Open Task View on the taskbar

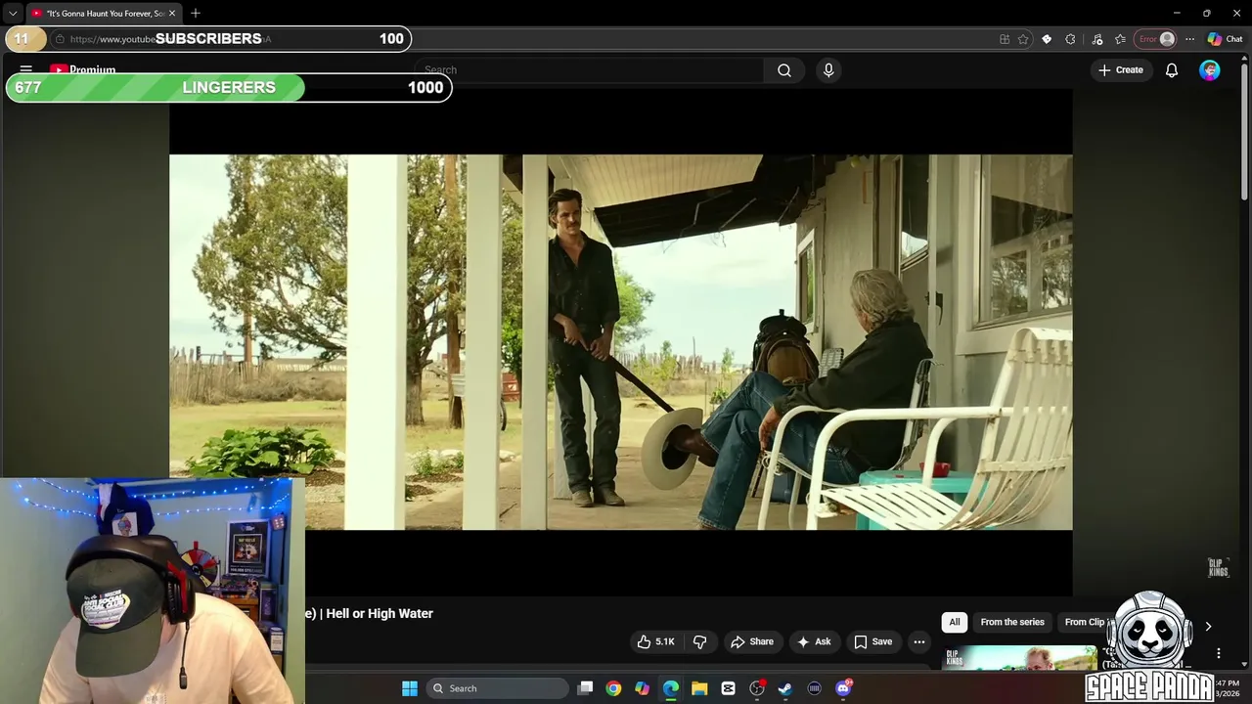(585, 688)
